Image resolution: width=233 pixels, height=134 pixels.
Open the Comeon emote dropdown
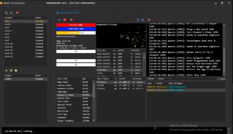click(152, 79)
